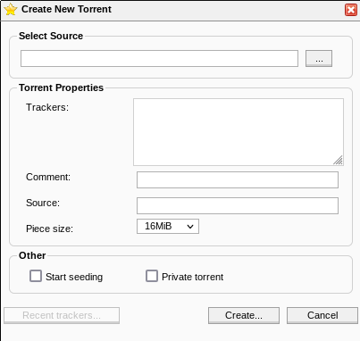
Task: Click the "Start seeding" label text
Action: 74,277
